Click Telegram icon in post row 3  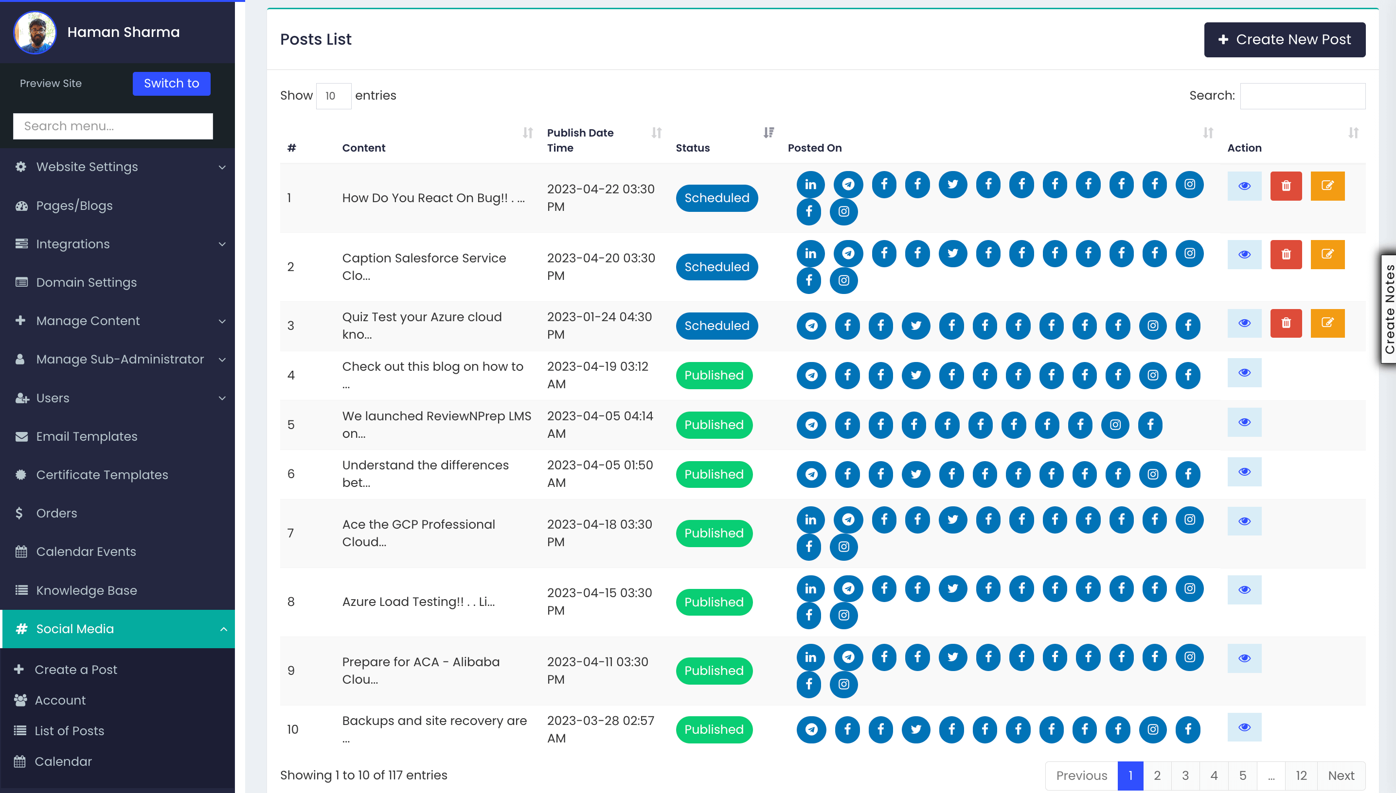point(811,326)
